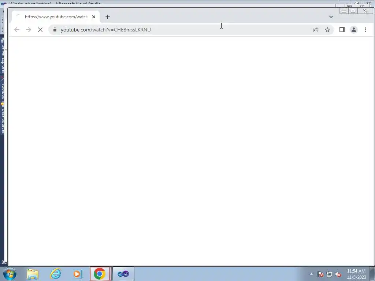Viewport: 375px width, 281px height.
Task: Open Windows Media Player from taskbar
Action: (x=78, y=274)
